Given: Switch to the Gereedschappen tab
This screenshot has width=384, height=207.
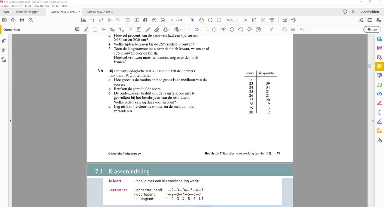Looking at the screenshot, I should click(28, 12).
